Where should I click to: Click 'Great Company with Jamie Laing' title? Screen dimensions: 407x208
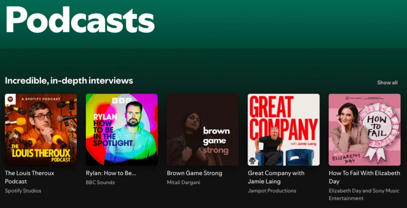(x=276, y=177)
